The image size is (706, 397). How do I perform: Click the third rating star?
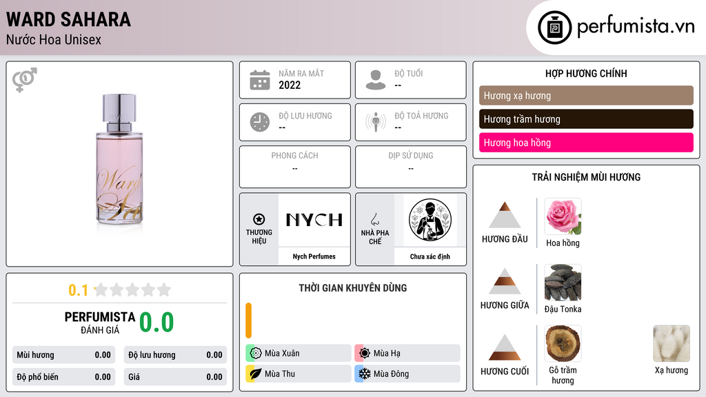coord(132,289)
